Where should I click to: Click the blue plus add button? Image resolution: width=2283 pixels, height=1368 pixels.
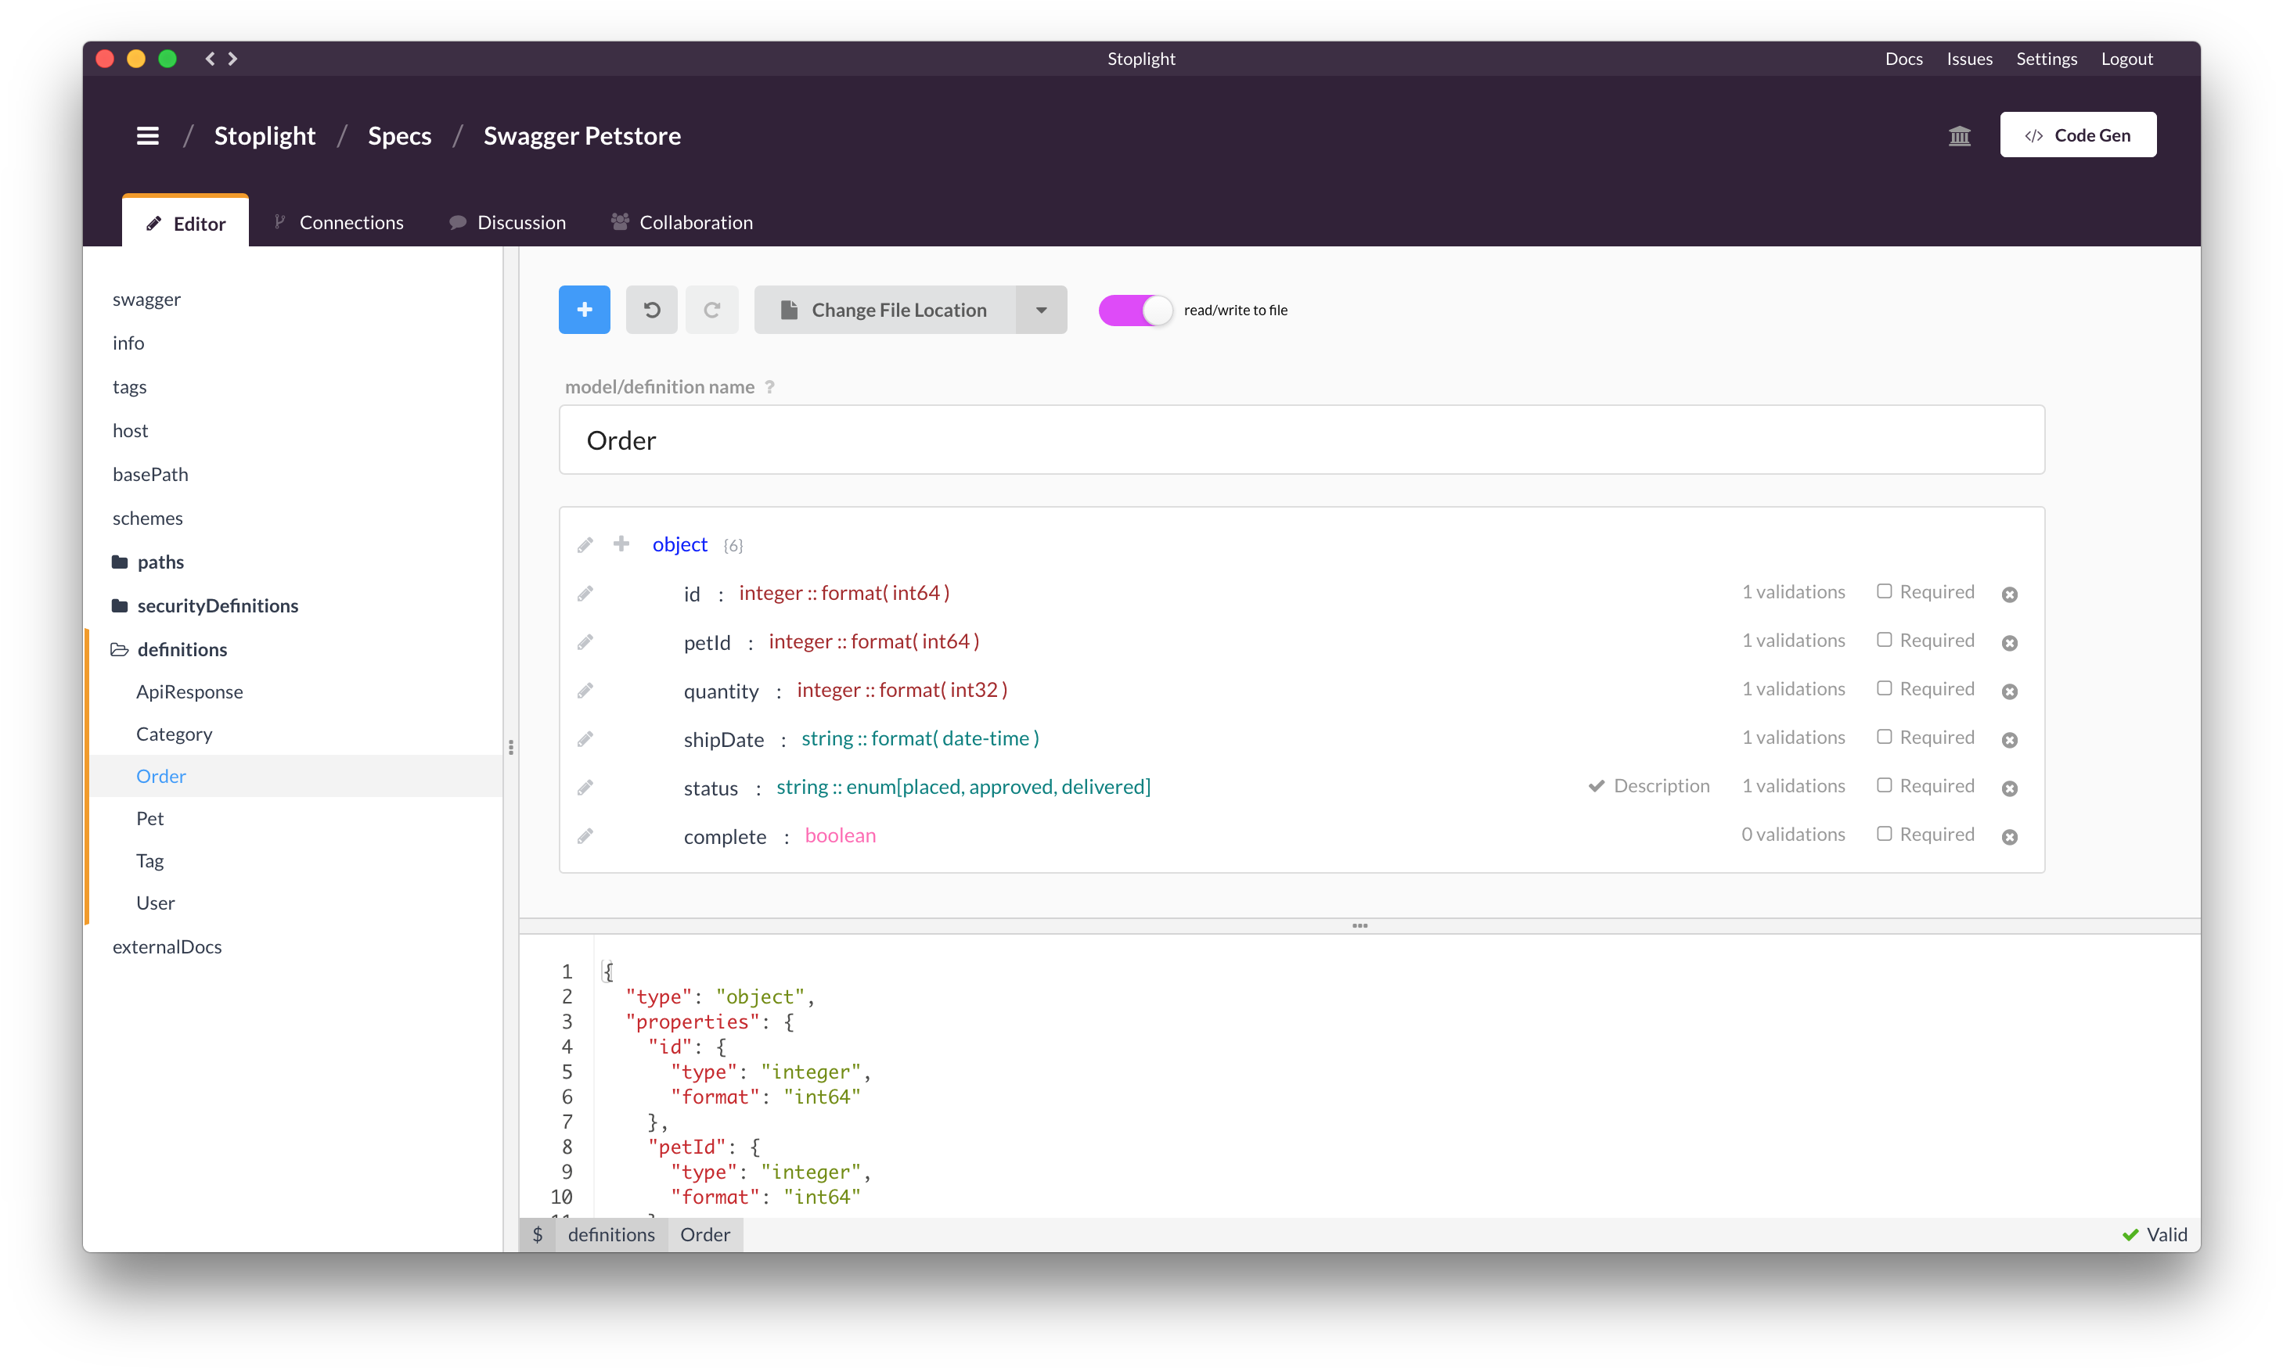[584, 310]
